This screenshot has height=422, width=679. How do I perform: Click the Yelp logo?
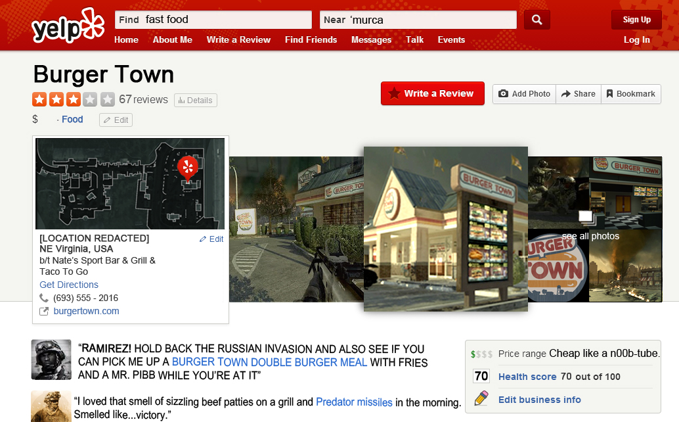coord(68,26)
